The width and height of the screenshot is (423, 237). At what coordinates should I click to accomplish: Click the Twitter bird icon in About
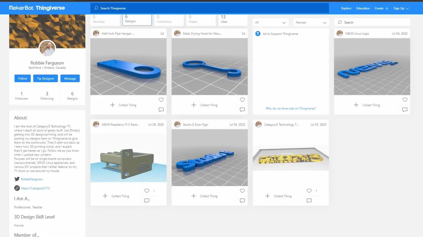tap(17, 179)
